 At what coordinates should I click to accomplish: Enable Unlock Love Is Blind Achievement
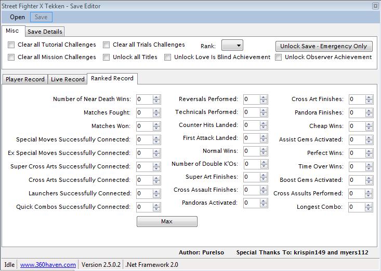pyautogui.click(x=168, y=58)
